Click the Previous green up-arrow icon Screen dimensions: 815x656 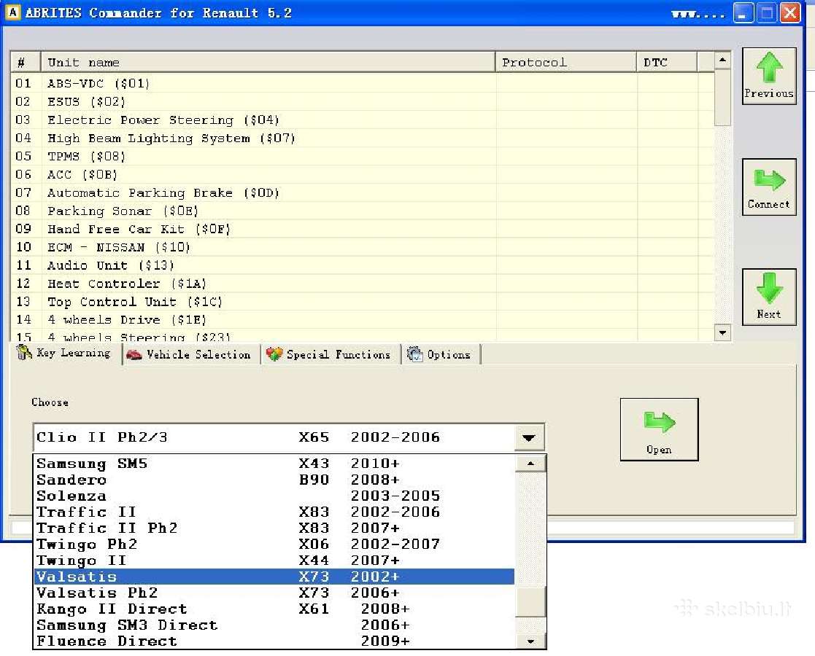coord(769,68)
